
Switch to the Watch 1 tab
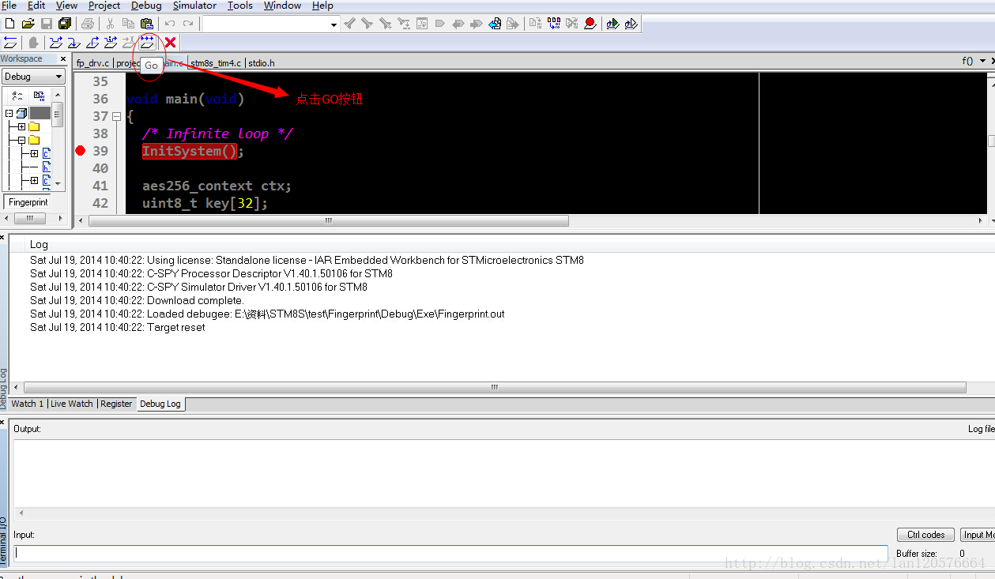pyautogui.click(x=27, y=404)
